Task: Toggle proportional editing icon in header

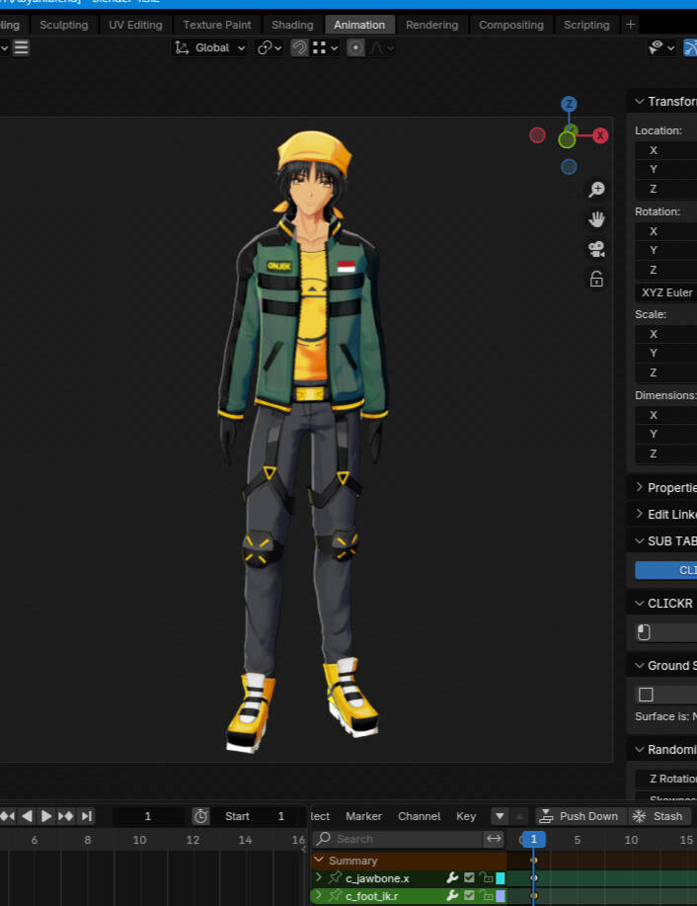Action: click(355, 47)
